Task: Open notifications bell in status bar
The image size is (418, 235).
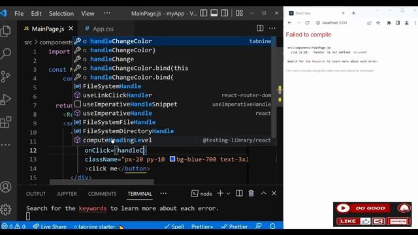Action: pos(272,227)
